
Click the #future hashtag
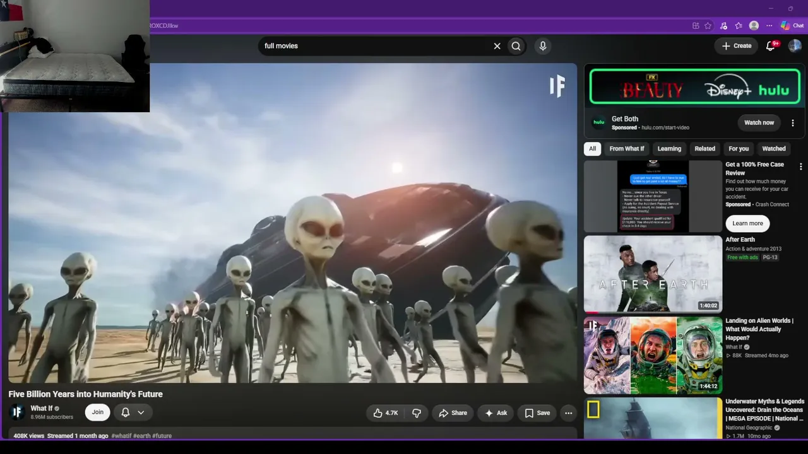[162, 436]
